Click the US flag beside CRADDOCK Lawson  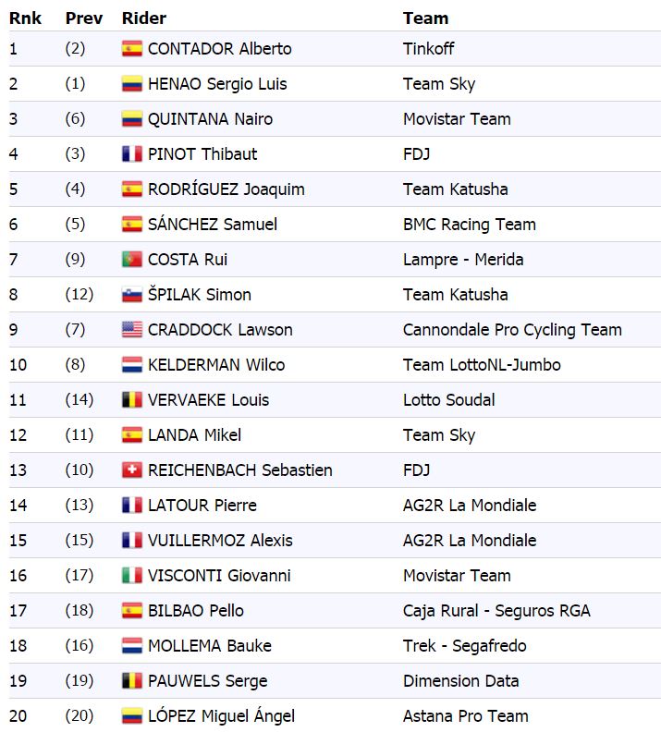(x=132, y=330)
